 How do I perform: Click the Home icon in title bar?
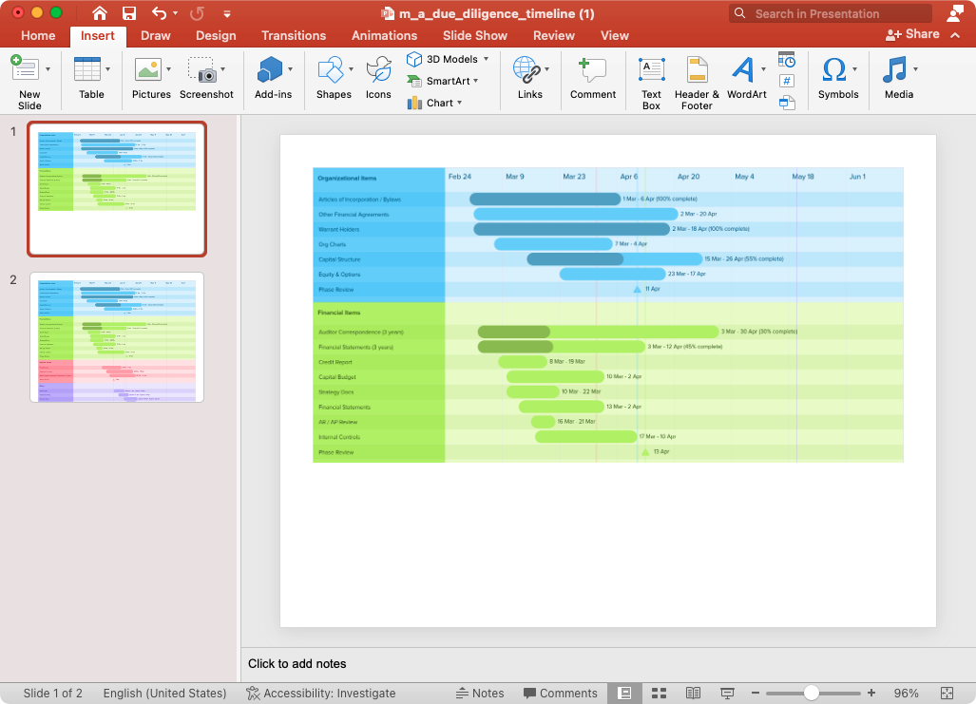click(x=100, y=13)
